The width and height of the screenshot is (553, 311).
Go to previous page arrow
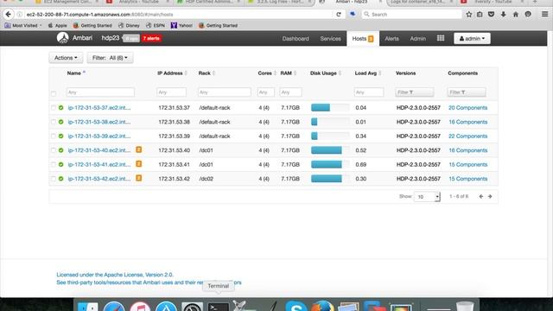coord(481,196)
